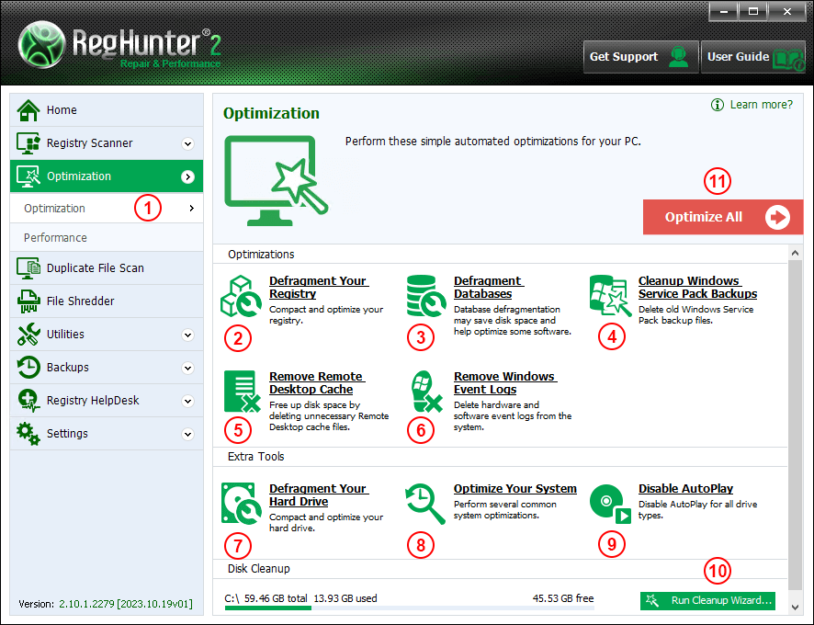Expand the Registry Scanner sidebar chevron
Image resolution: width=814 pixels, height=625 pixels.
187,143
